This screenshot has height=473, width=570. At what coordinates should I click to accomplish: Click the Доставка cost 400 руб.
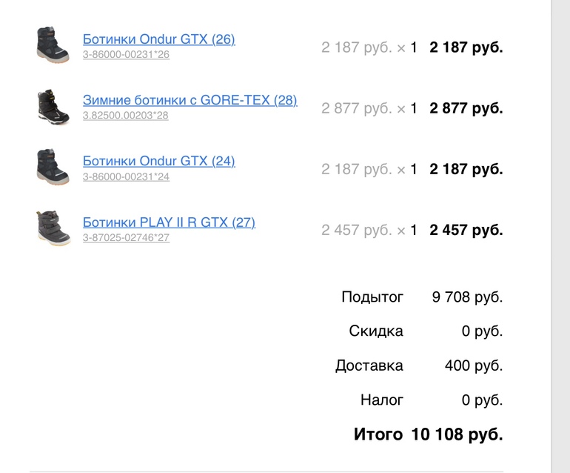(473, 365)
